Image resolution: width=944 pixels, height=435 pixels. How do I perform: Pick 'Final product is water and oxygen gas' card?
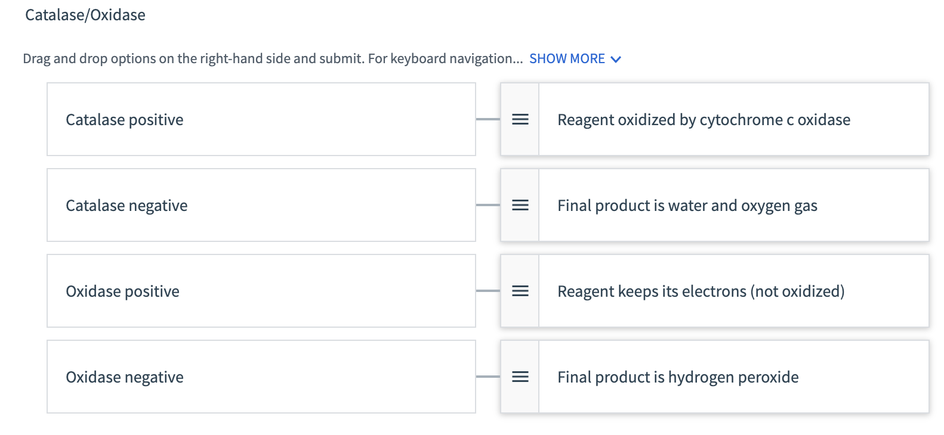[733, 205]
